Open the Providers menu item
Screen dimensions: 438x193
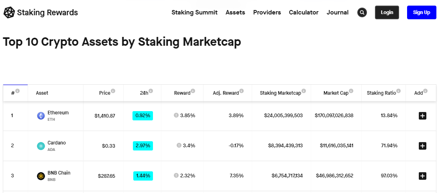point(267,12)
